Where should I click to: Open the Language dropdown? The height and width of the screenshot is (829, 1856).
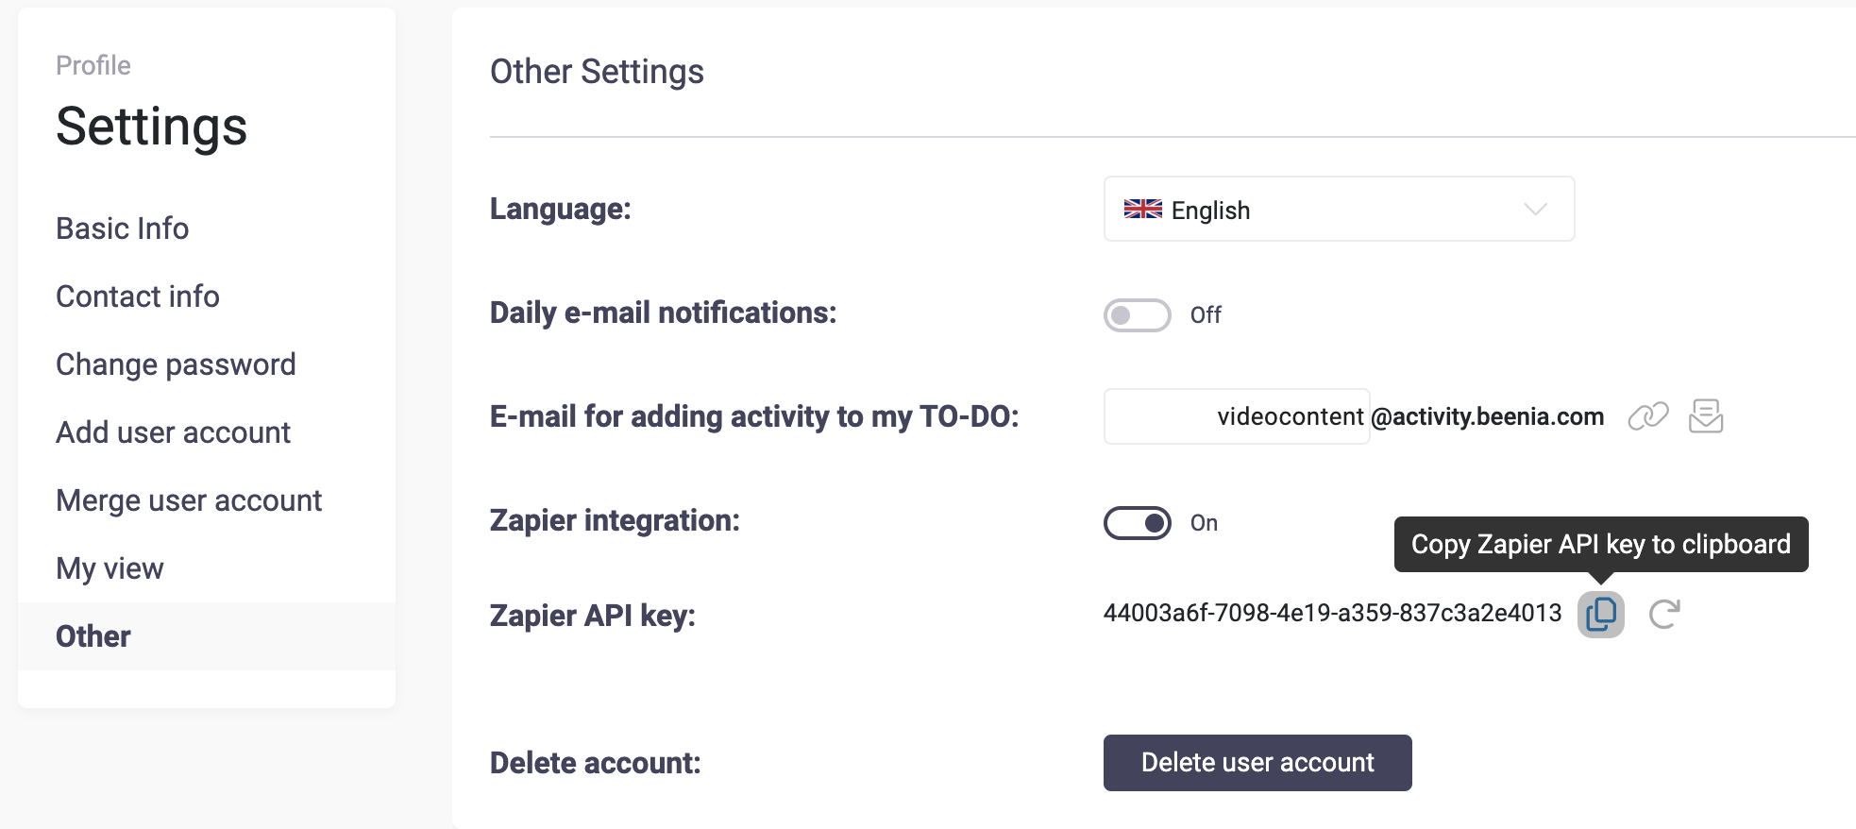[x=1338, y=210]
